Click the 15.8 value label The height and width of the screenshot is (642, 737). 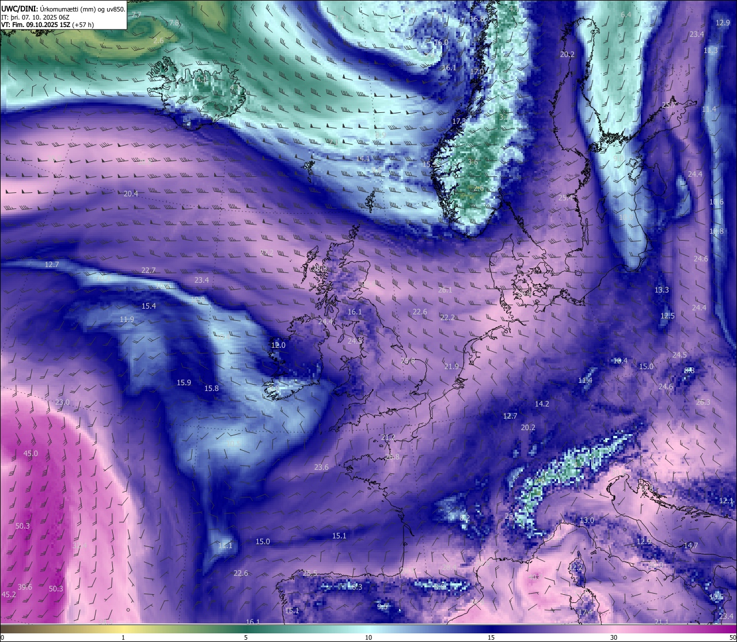click(211, 389)
